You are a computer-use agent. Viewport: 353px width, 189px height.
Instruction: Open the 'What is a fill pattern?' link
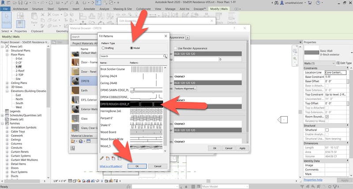(x=111, y=166)
